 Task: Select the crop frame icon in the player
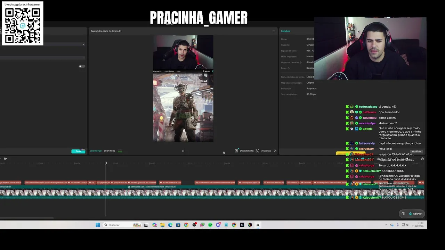click(x=257, y=151)
